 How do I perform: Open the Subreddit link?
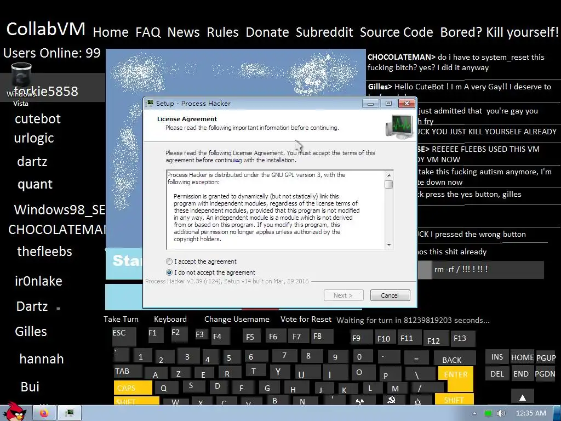[324, 32]
